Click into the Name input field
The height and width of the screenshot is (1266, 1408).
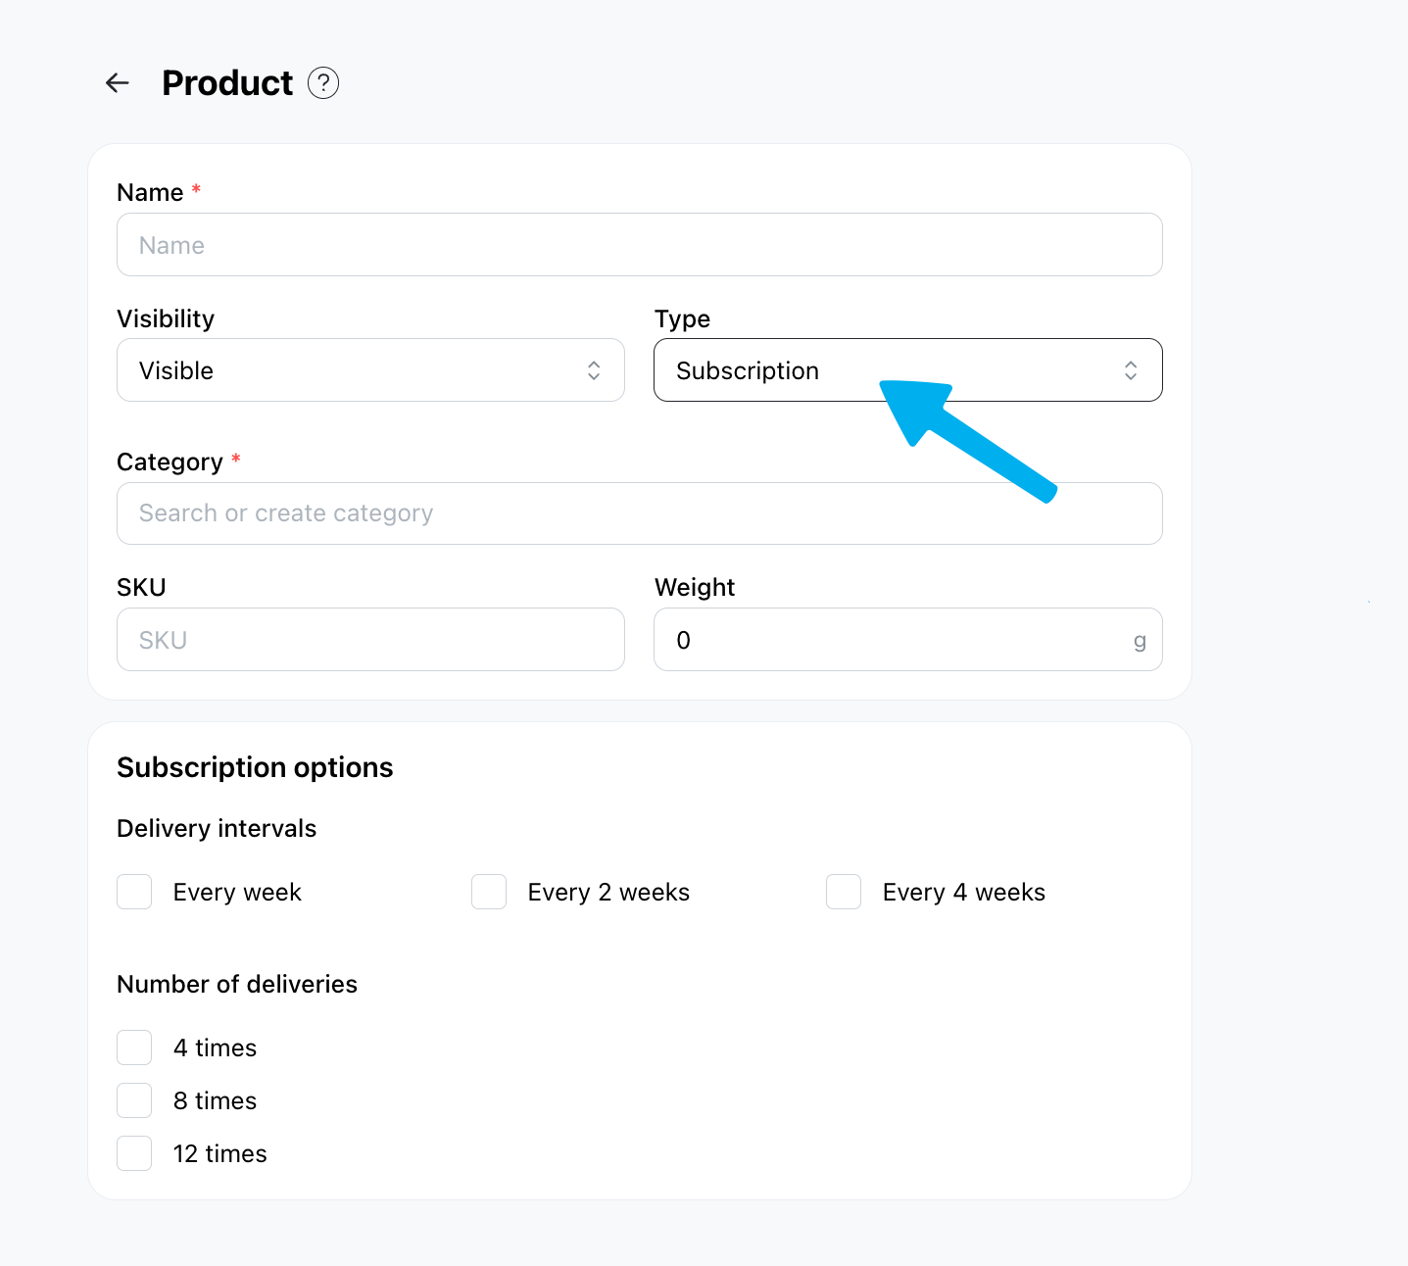(640, 245)
